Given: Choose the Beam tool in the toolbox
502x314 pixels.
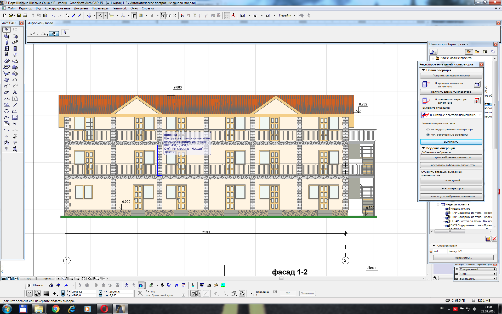Looking at the screenshot, I should coord(15,42).
